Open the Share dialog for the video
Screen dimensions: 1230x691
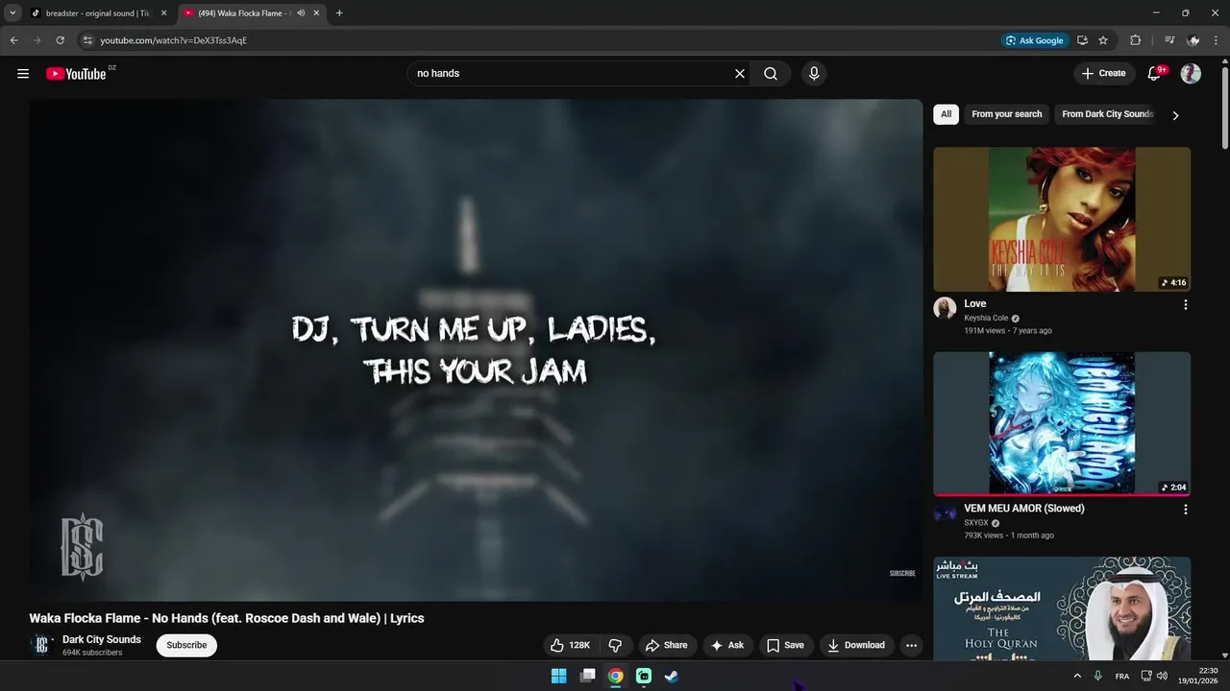[666, 645]
